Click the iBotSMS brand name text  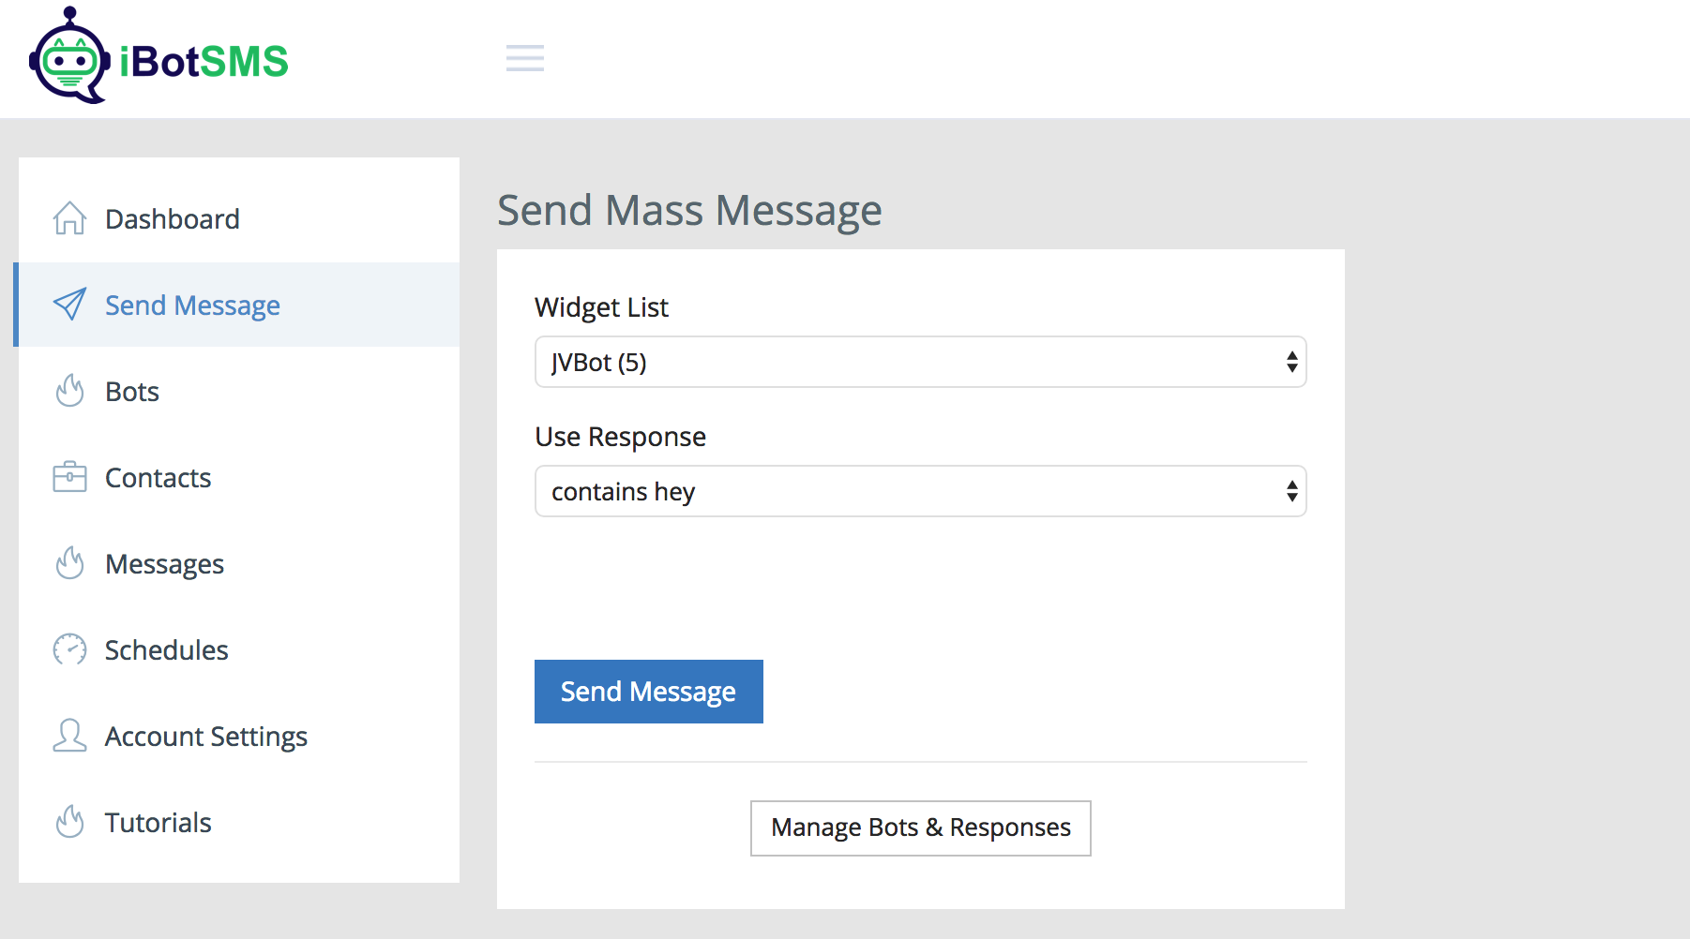tap(204, 62)
